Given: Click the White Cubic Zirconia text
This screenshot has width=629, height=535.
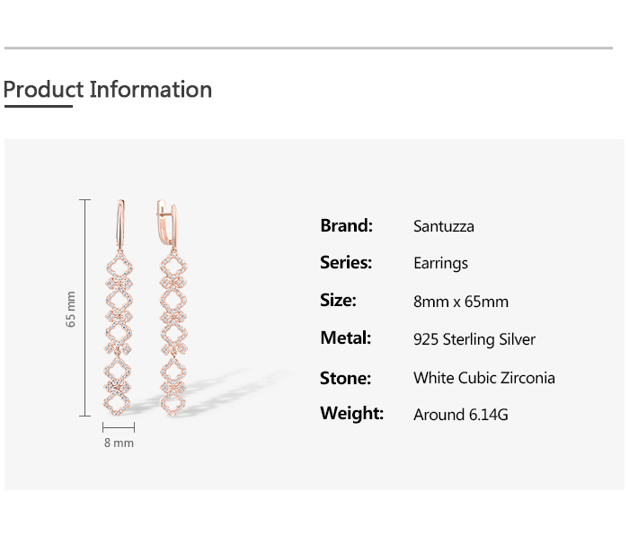Looking at the screenshot, I should click(483, 378).
